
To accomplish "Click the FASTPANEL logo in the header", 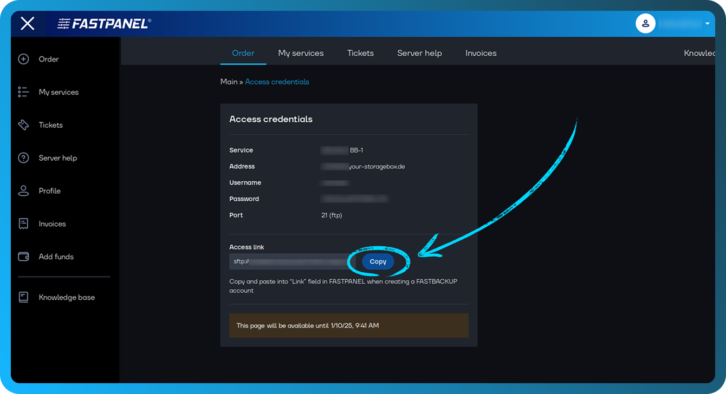I will click(103, 23).
